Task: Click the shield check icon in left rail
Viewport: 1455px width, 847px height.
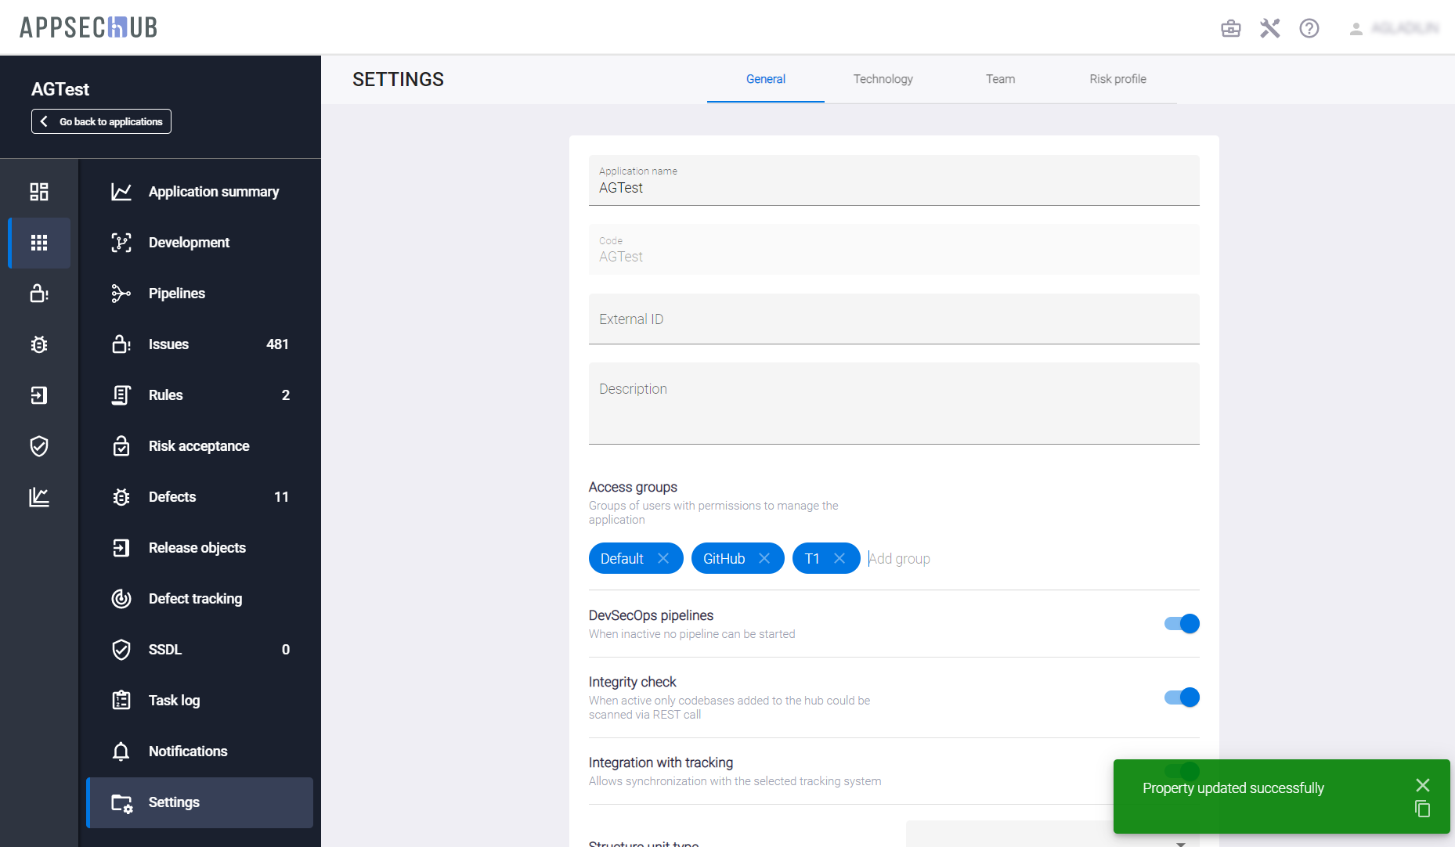Action: (x=39, y=446)
